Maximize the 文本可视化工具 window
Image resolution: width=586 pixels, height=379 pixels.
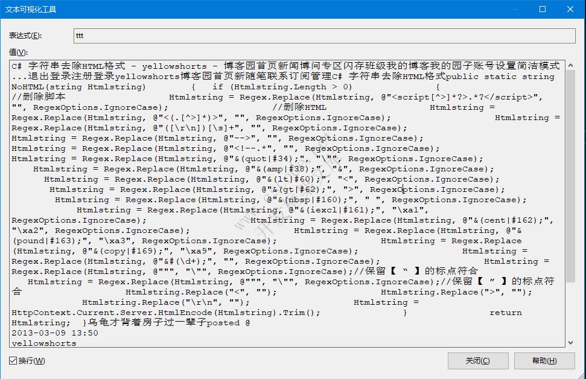(542, 9)
